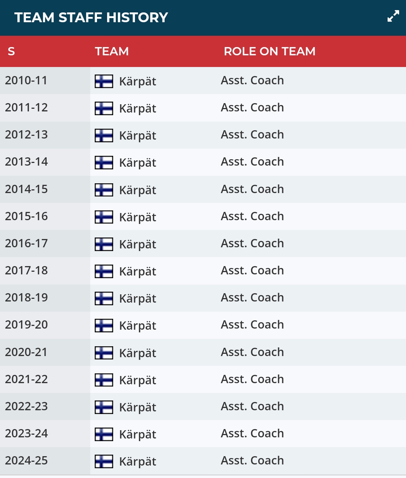Click the Finland flag in the 2024-25 row

point(104,461)
